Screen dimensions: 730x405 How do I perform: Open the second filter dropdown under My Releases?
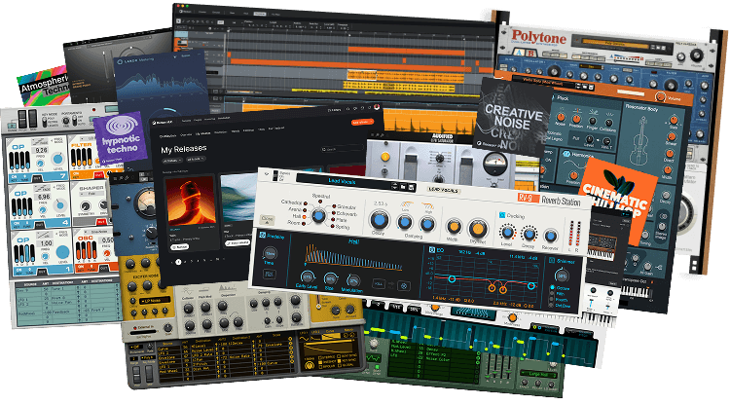point(196,160)
